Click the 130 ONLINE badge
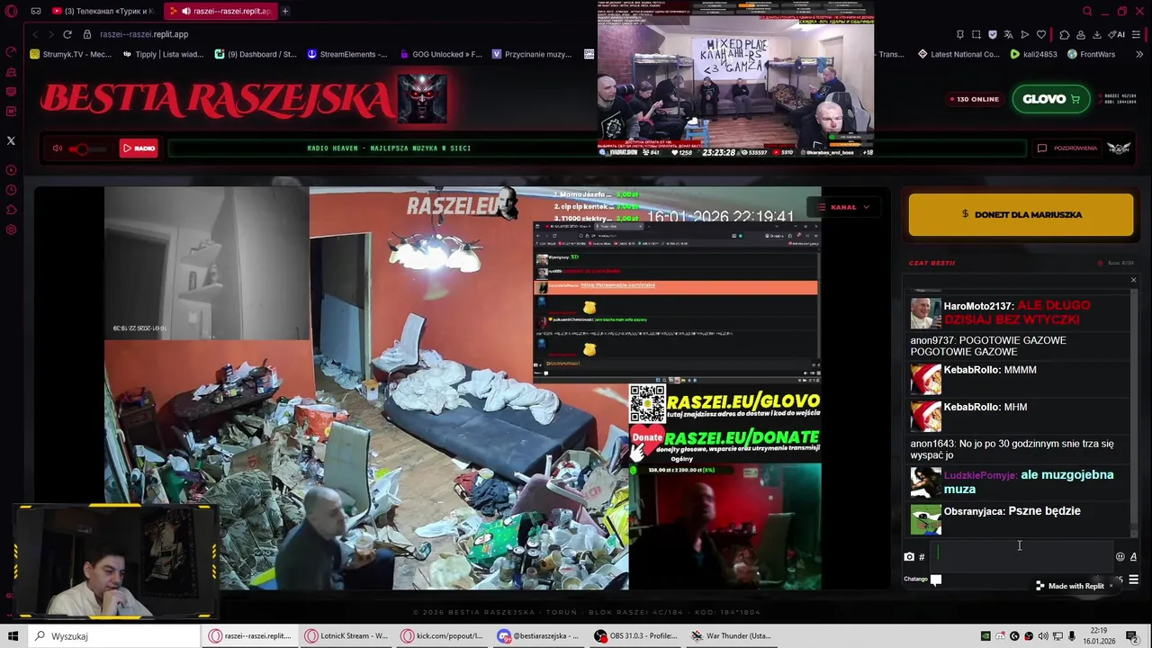The height and width of the screenshot is (648, 1152). tap(976, 99)
